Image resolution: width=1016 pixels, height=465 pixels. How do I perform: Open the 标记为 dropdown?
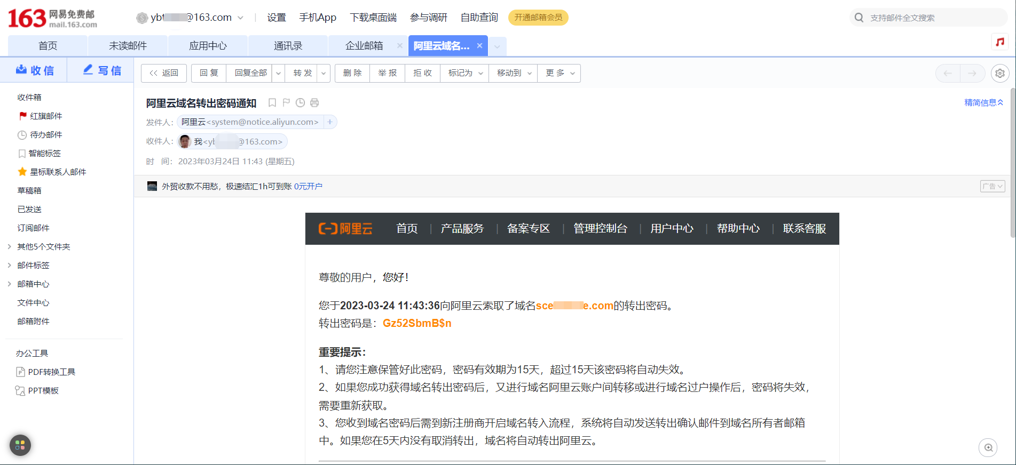point(465,73)
